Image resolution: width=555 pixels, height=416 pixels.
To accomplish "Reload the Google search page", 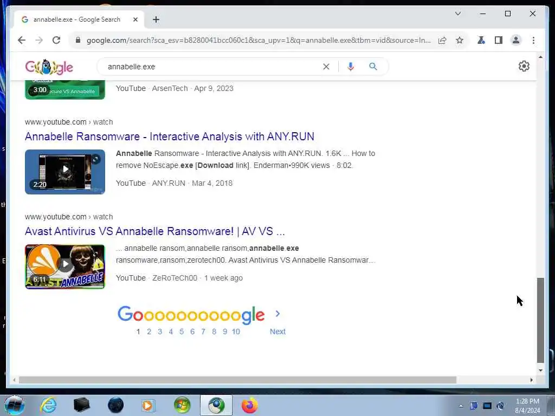I will 56,40.
